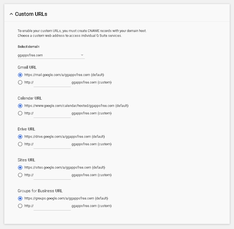Choose the custom Drive URL radio button
The width and height of the screenshot is (234, 229).
point(20,144)
